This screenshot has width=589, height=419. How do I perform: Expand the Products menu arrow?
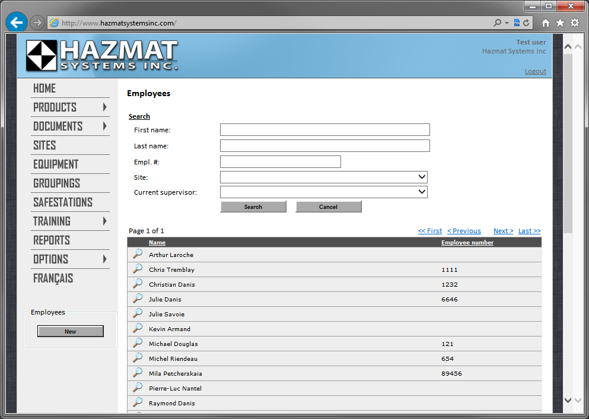104,107
